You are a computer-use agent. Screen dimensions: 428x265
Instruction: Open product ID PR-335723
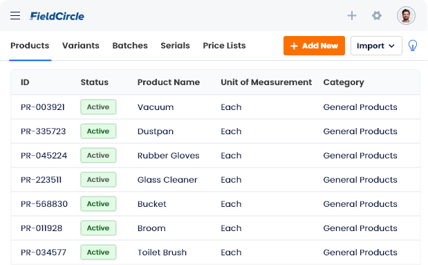[x=43, y=131]
